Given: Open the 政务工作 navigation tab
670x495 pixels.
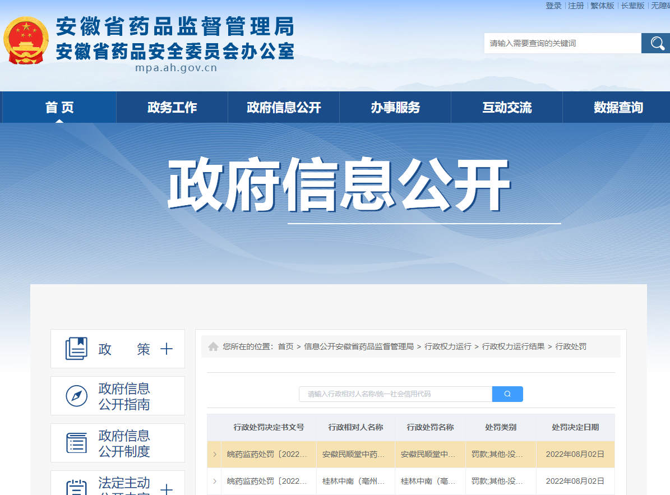Looking at the screenshot, I should (x=172, y=108).
